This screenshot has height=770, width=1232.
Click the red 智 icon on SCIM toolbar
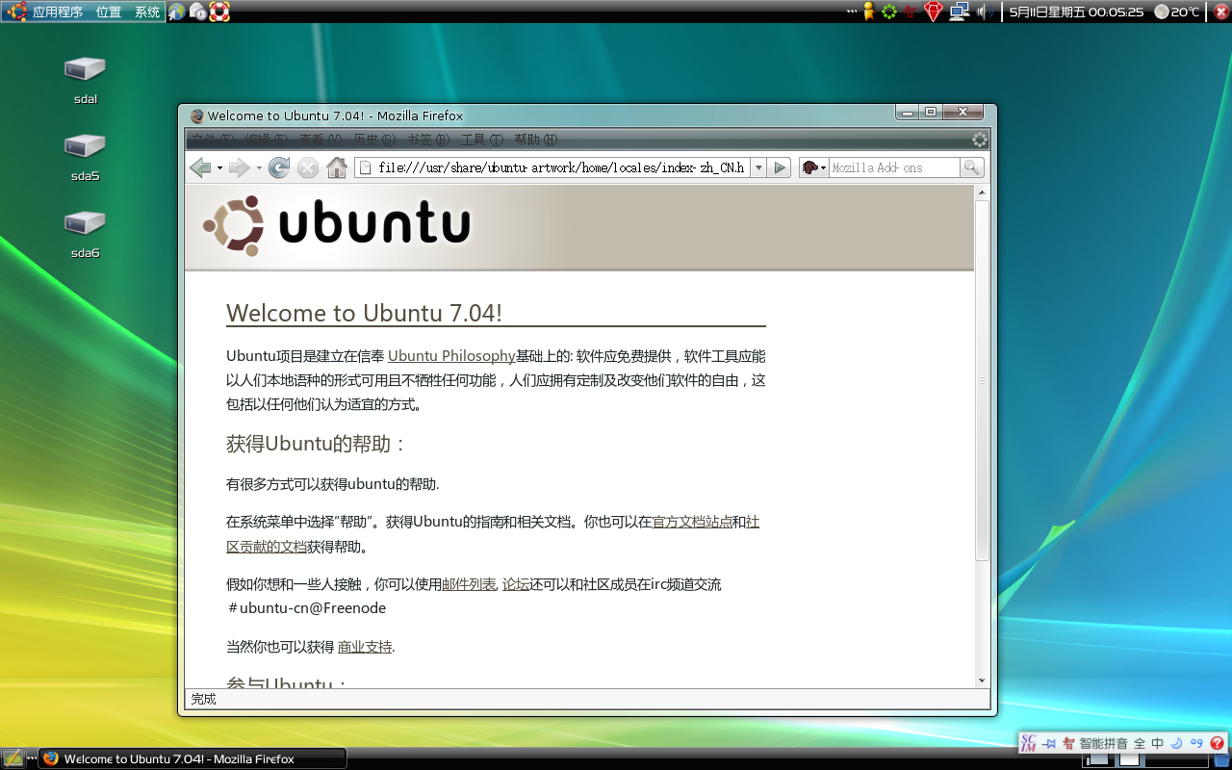pyautogui.click(x=1068, y=743)
